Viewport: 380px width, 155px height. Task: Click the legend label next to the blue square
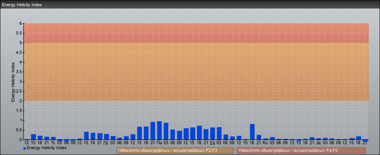47,148
